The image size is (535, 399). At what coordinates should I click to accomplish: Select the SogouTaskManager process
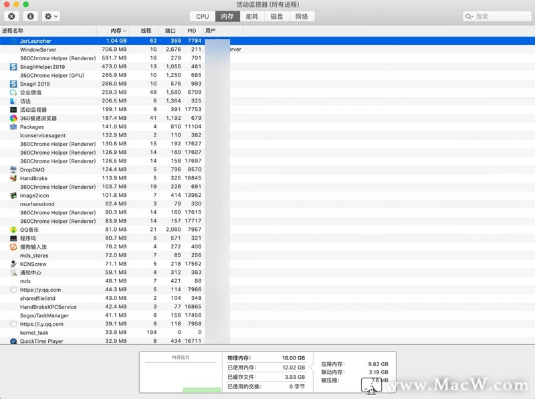click(x=267, y=315)
